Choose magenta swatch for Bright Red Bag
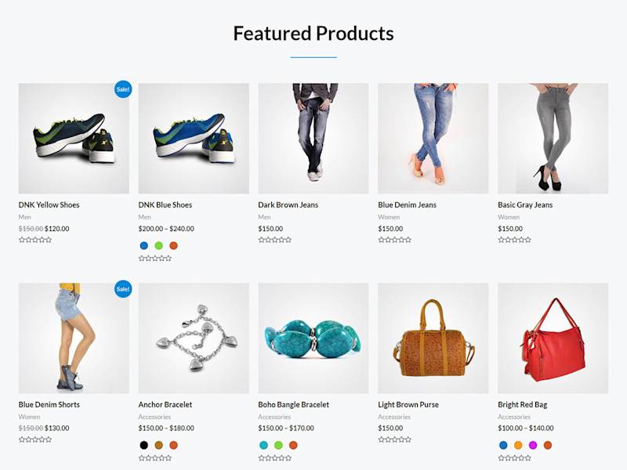 tap(533, 445)
